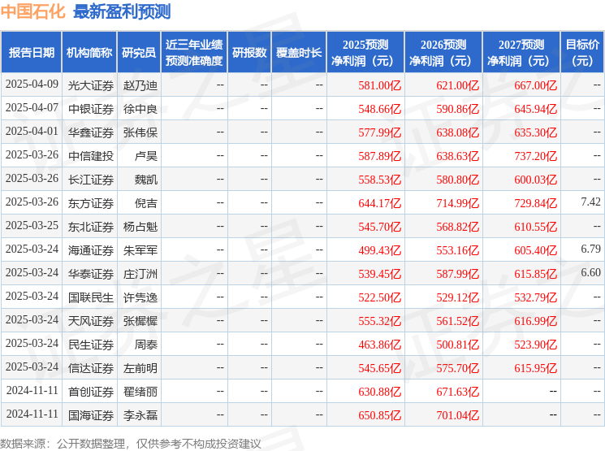Click researcher 魏凯

146,180
